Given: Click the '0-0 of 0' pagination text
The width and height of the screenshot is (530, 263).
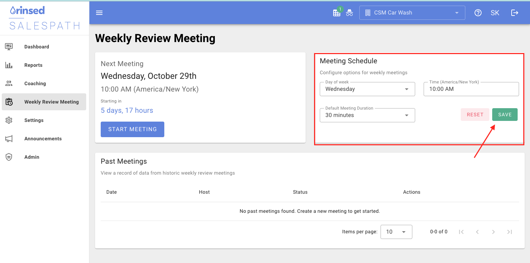Looking at the screenshot, I should 439,232.
